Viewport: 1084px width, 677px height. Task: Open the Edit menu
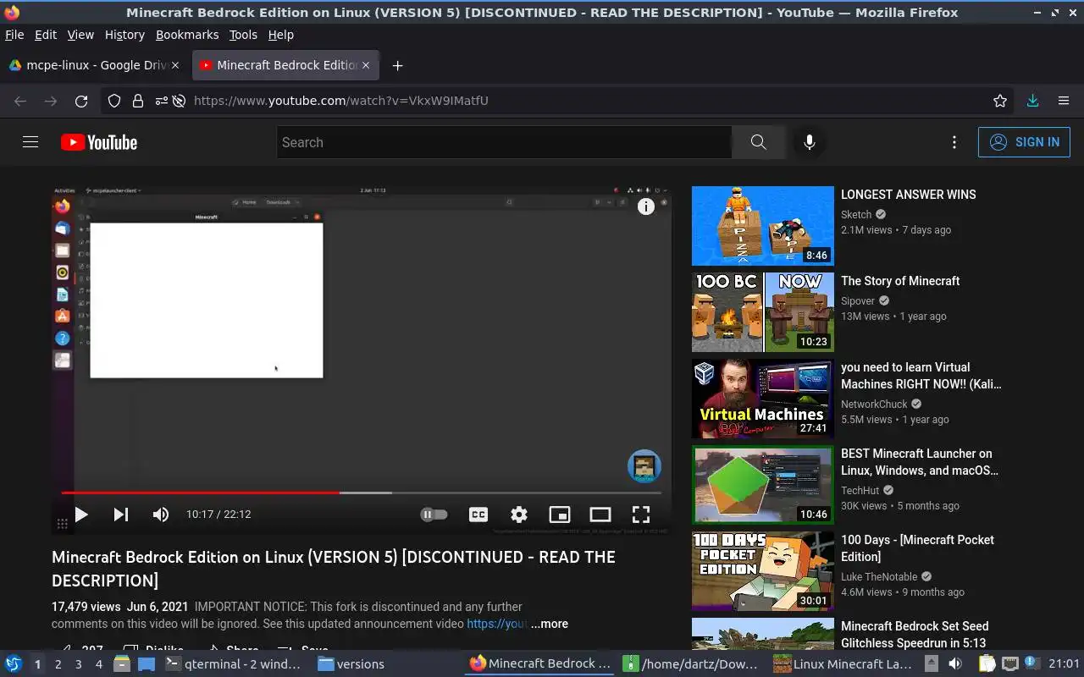coord(45,35)
